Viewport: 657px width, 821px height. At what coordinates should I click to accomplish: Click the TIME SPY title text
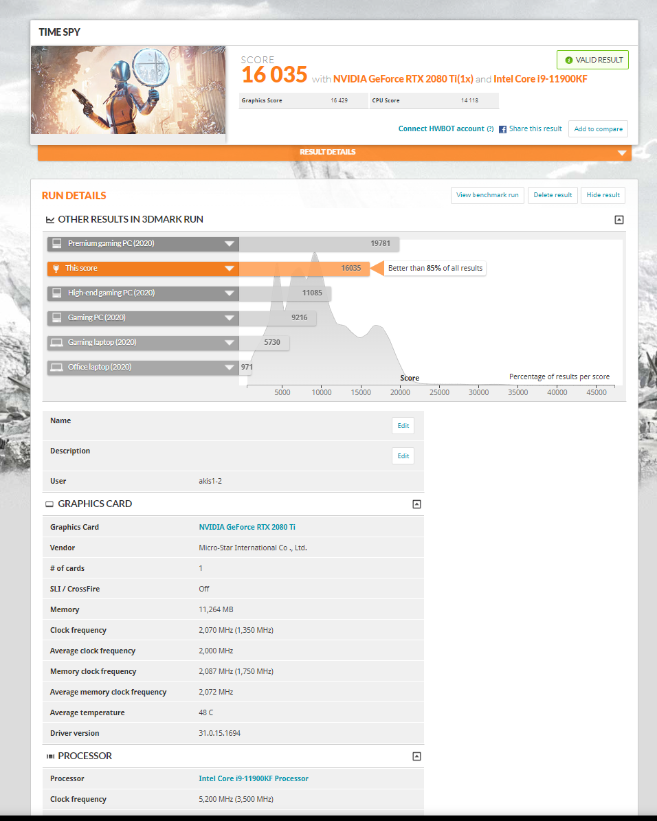pyautogui.click(x=59, y=32)
